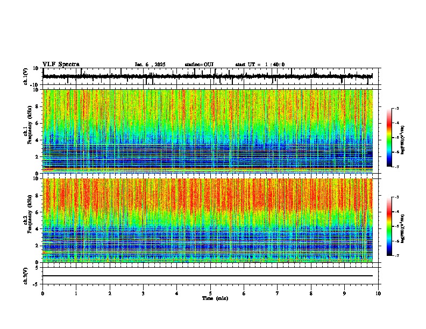Click time axis tick label "2"

(110, 294)
